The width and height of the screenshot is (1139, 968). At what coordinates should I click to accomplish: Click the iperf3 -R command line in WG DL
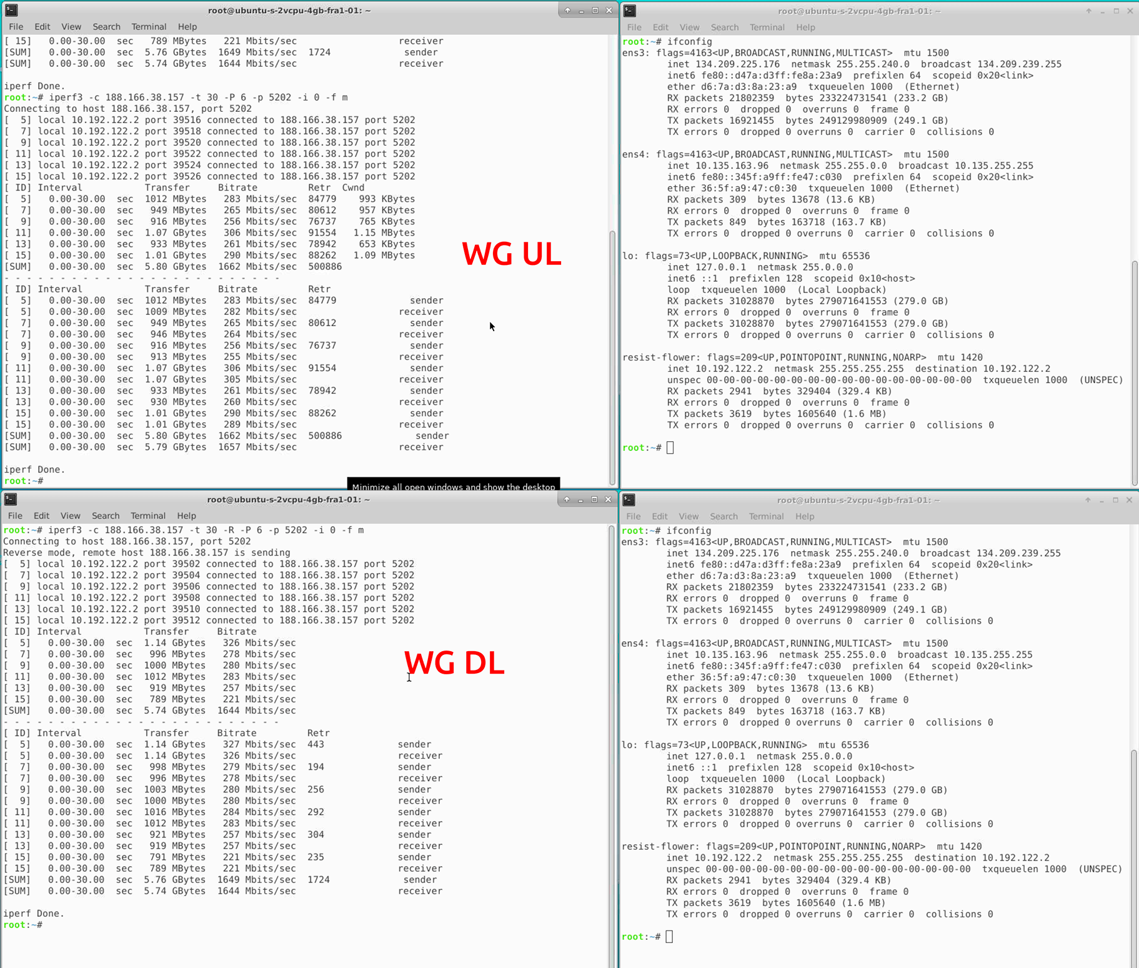[x=184, y=530]
